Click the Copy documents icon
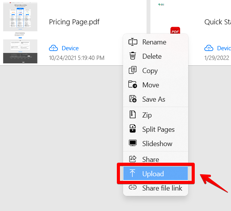Image resolution: width=231 pixels, height=211 pixels. point(133,70)
